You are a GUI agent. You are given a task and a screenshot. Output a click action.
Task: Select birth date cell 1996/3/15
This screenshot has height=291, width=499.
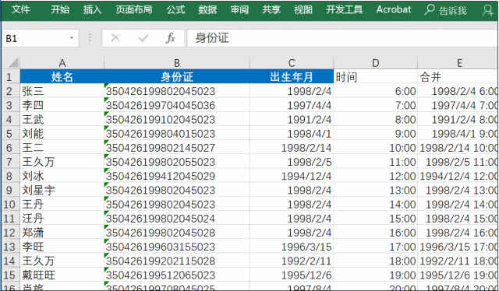click(x=292, y=247)
